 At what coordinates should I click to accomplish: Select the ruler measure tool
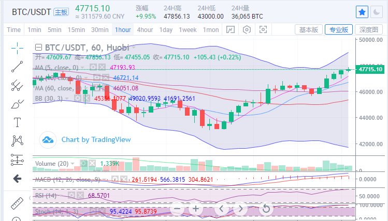coord(17,203)
